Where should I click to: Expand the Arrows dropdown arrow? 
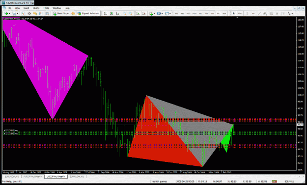tap(292, 13)
